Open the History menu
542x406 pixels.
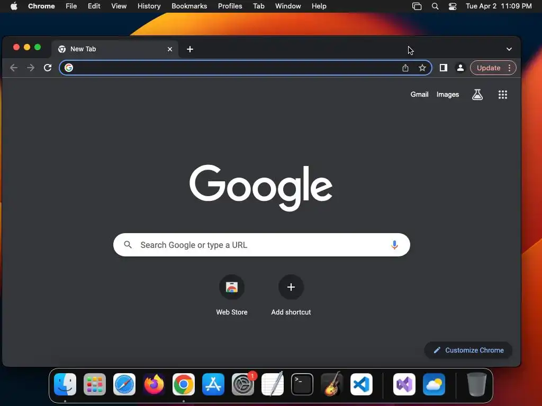point(149,6)
